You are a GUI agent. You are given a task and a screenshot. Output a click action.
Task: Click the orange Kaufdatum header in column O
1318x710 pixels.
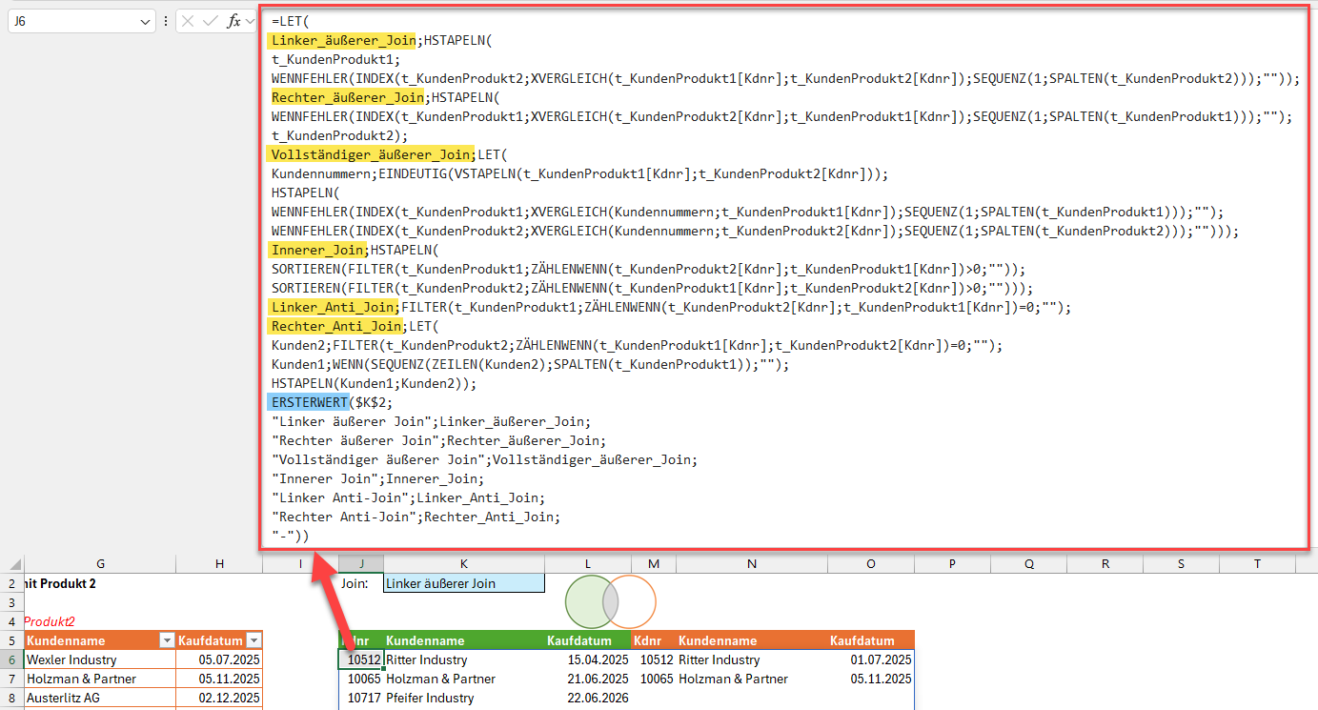click(862, 641)
